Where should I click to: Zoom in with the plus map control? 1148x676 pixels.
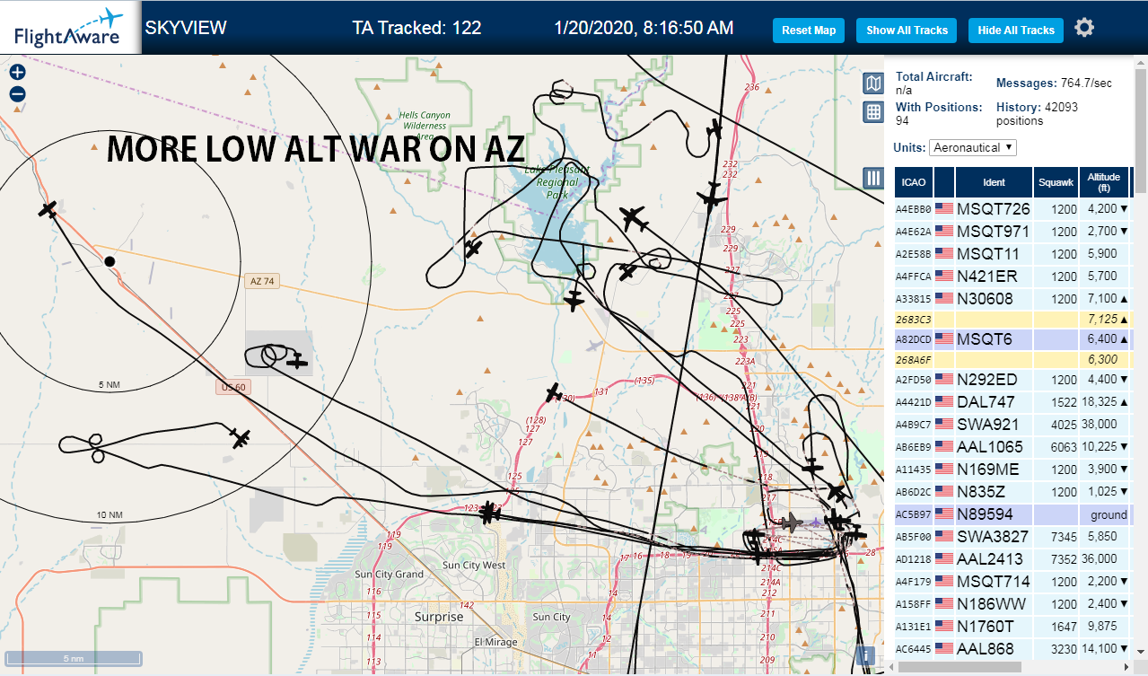pos(18,73)
